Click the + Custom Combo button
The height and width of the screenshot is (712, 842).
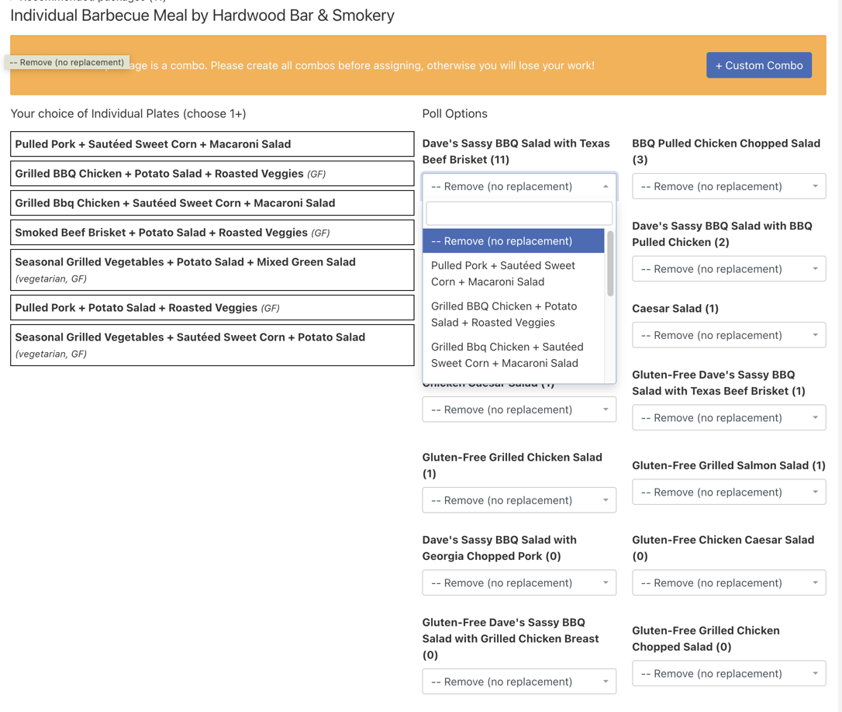(x=758, y=65)
